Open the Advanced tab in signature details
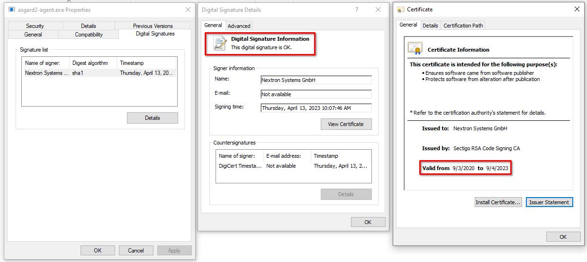This screenshot has width=587, height=262. [x=239, y=26]
